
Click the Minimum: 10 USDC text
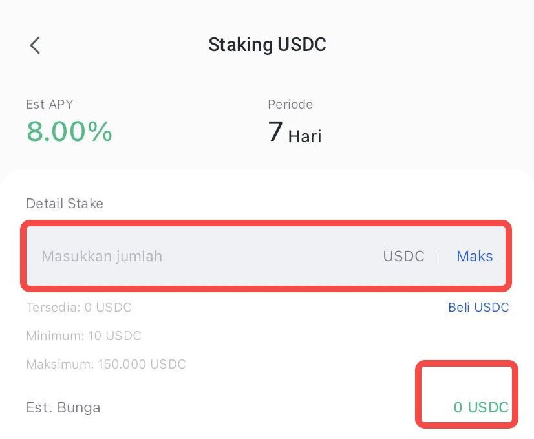tap(83, 336)
